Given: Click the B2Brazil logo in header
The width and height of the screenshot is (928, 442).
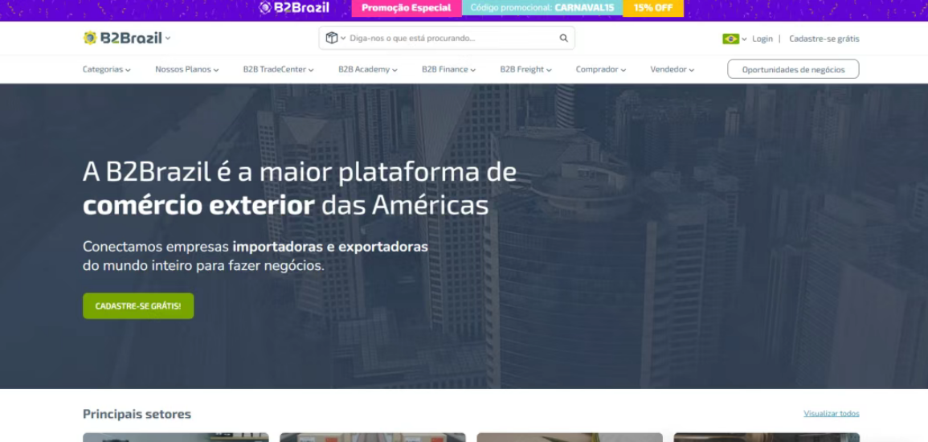Looking at the screenshot, I should (x=123, y=38).
